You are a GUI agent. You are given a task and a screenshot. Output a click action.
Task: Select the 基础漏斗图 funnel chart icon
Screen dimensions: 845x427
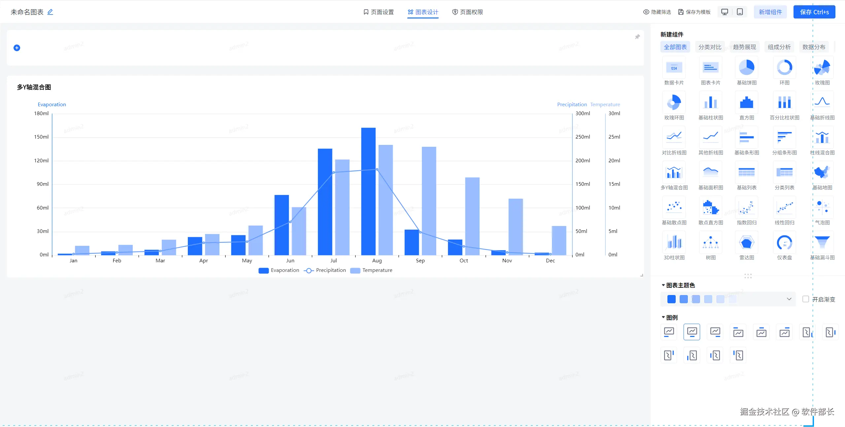point(822,243)
